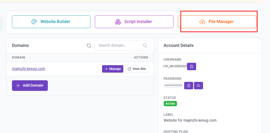Screen dimensions: 270x133
Task: Click the "Website for majinzhi.kesug.com" label text
Action: tap(190, 120)
